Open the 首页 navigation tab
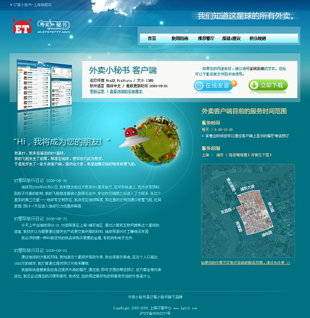Screen dimensions: 310x318 (152, 38)
